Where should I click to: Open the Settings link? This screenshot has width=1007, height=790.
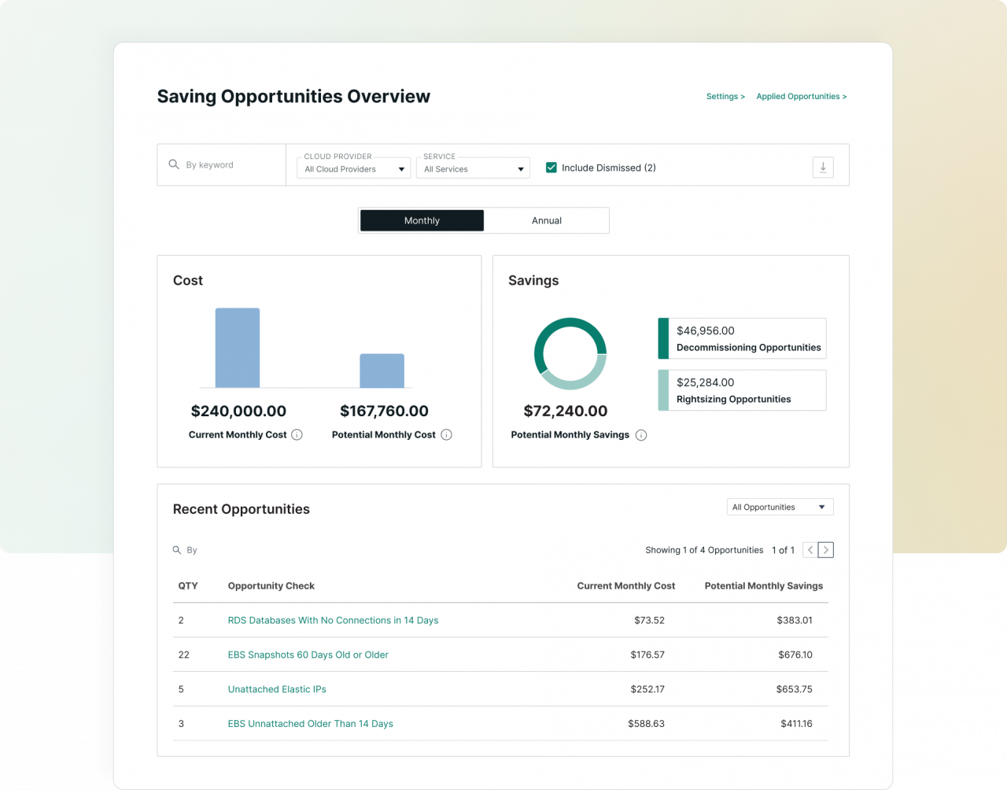tap(725, 96)
